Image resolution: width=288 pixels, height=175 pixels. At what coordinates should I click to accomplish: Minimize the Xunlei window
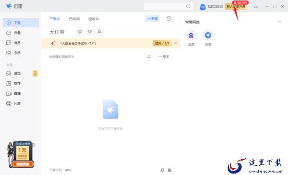point(267,6)
